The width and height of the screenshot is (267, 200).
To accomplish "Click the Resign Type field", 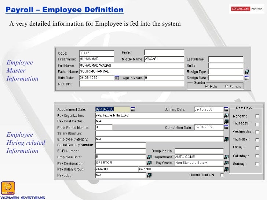I will 226,71.
